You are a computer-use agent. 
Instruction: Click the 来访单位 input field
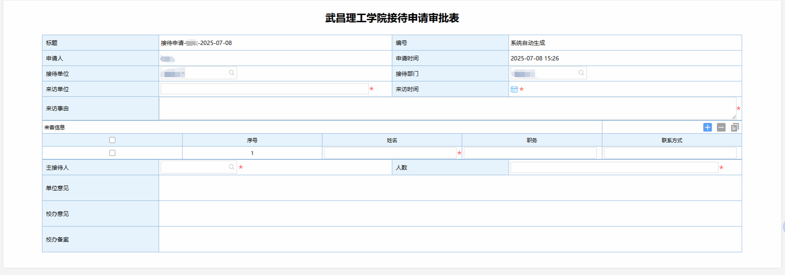(x=264, y=89)
